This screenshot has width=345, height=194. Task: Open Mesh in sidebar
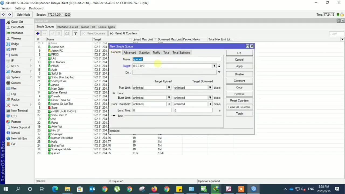click(14, 55)
